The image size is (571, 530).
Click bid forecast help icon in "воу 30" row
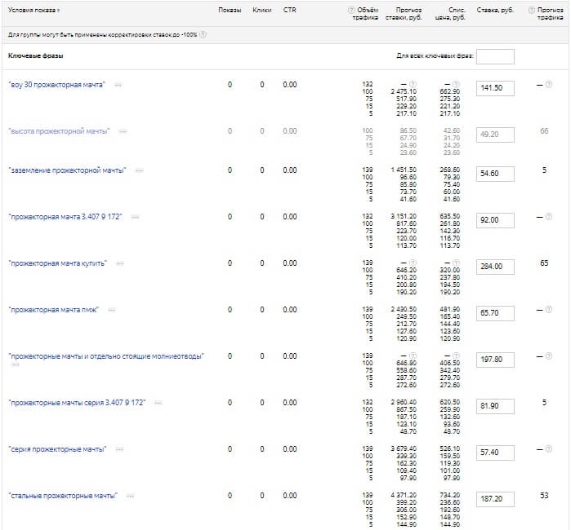coord(413,84)
